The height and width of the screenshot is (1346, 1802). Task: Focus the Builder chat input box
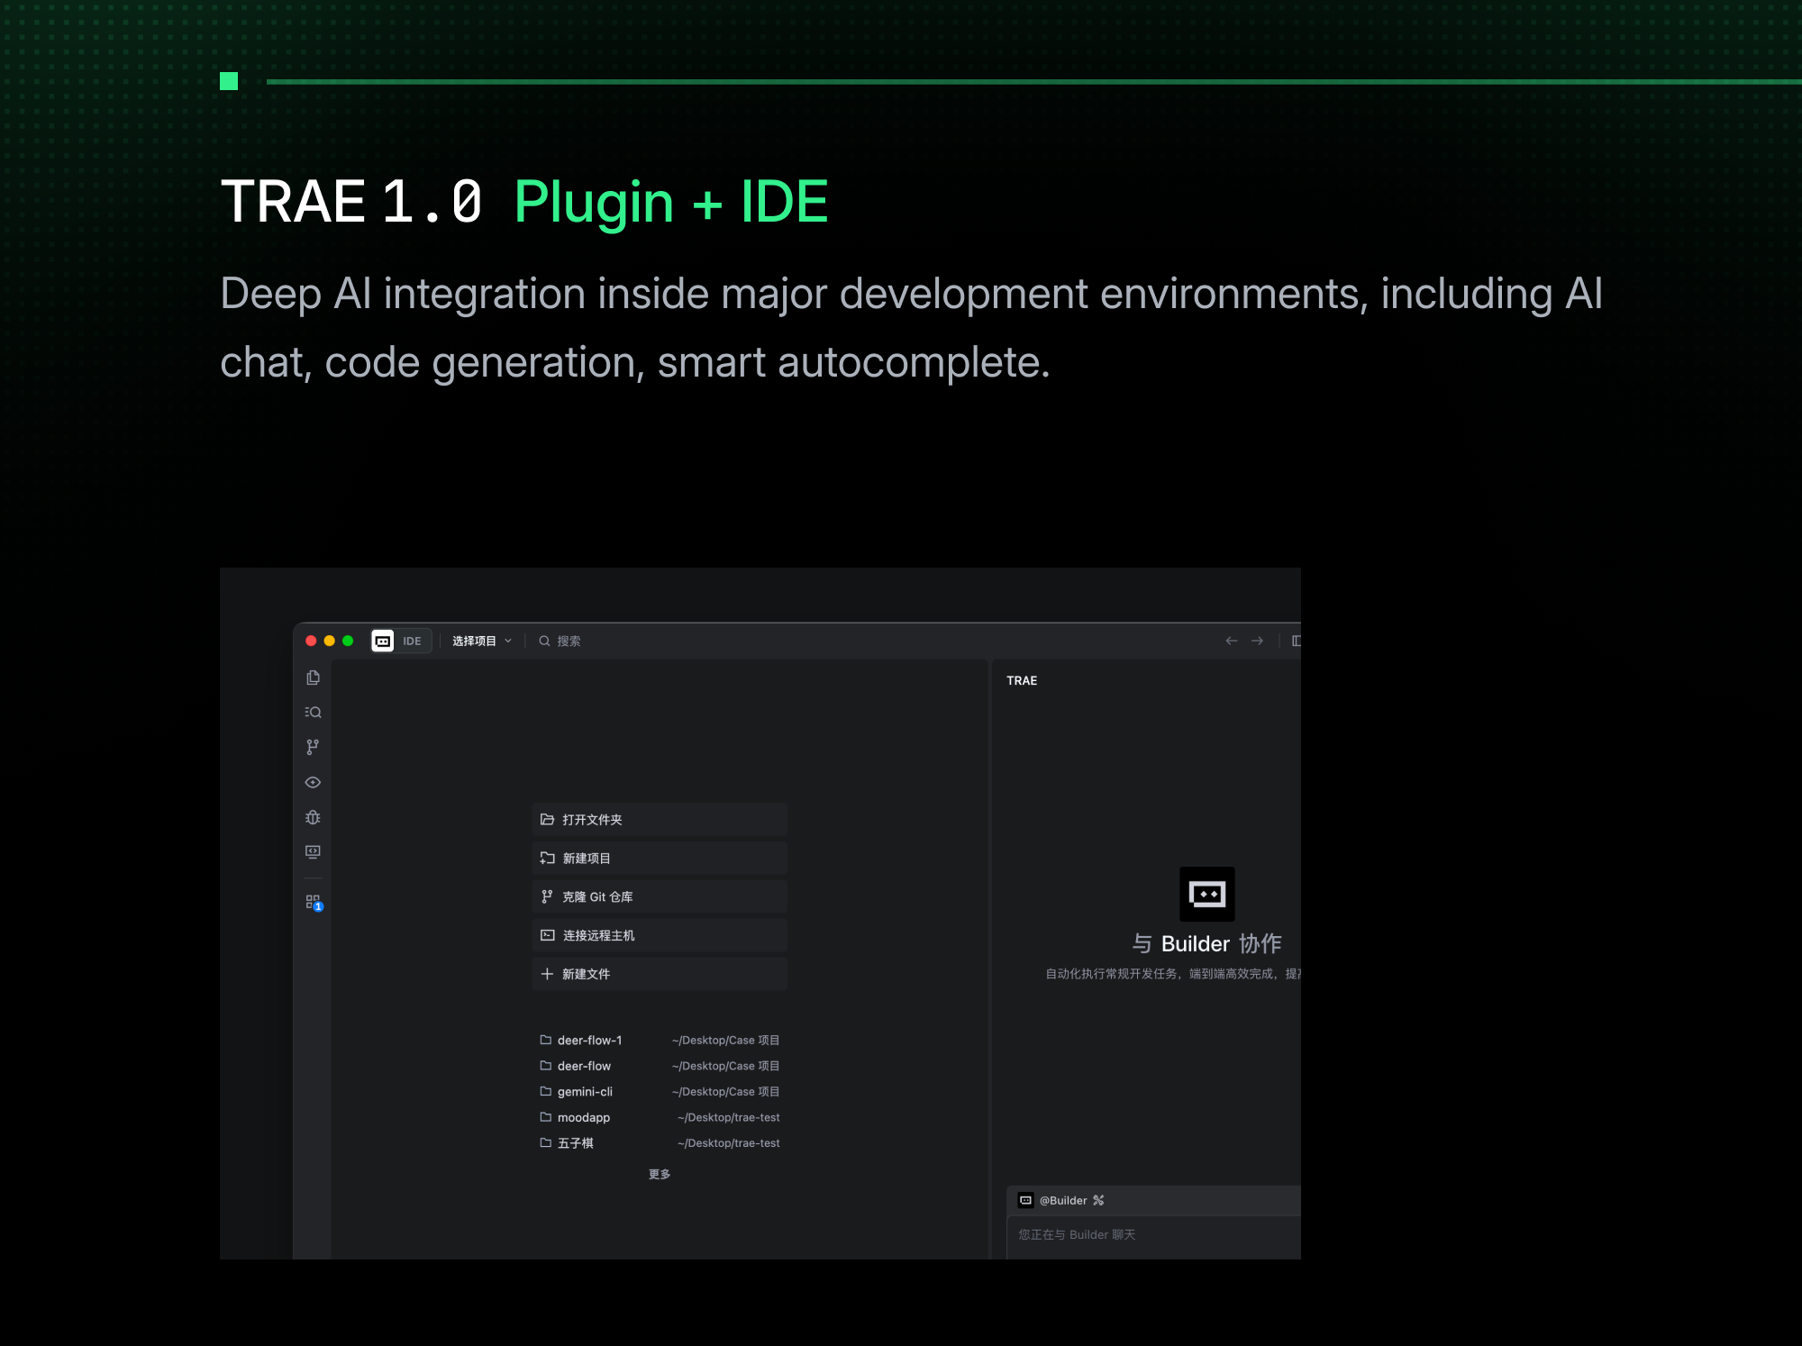pyautogui.click(x=1154, y=1237)
